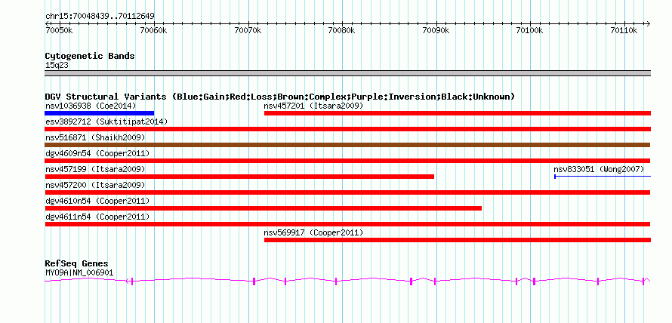The height and width of the screenshot is (323, 672).
Task: Select the nsv516871 (Shaikh2009) label
Action: 95,137
